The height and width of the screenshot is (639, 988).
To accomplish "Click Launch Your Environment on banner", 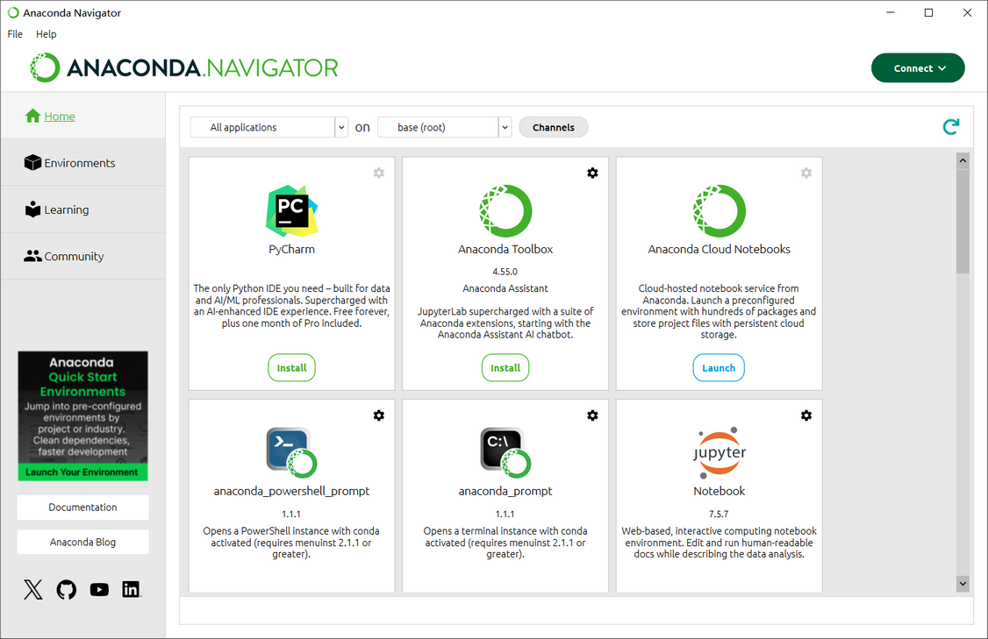I will (82, 472).
